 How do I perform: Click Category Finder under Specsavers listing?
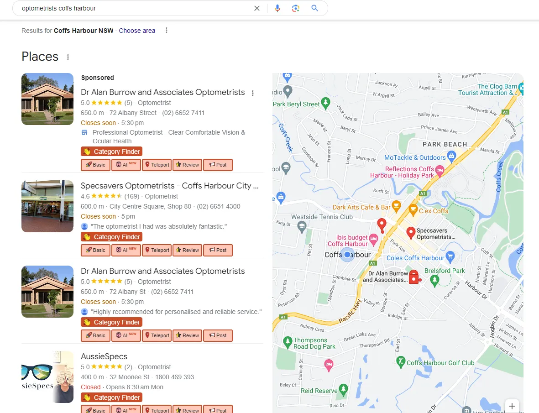click(112, 237)
